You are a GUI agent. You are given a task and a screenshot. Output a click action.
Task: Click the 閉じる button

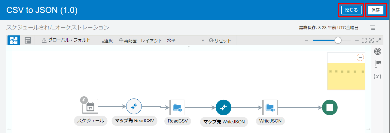[x=351, y=10]
